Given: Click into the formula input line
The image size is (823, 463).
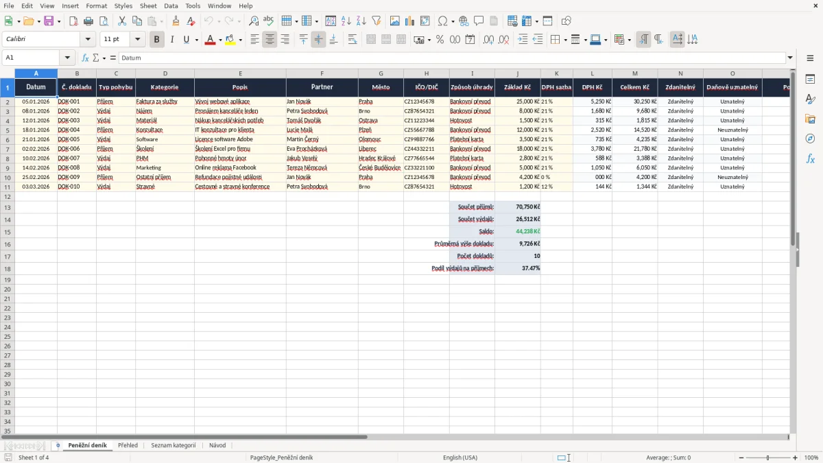Looking at the screenshot, I should click(x=451, y=58).
